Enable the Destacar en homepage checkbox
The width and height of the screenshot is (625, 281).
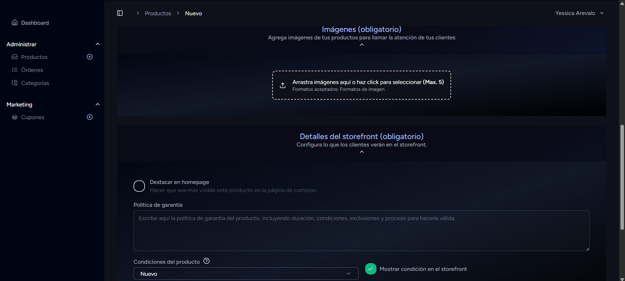point(139,186)
